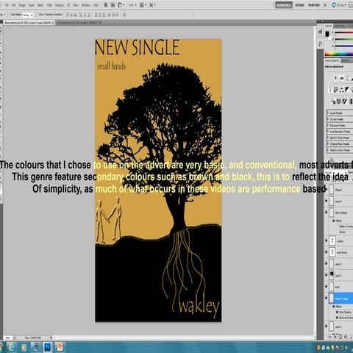Launch Bridge from the application bar

click(x=106, y=5)
